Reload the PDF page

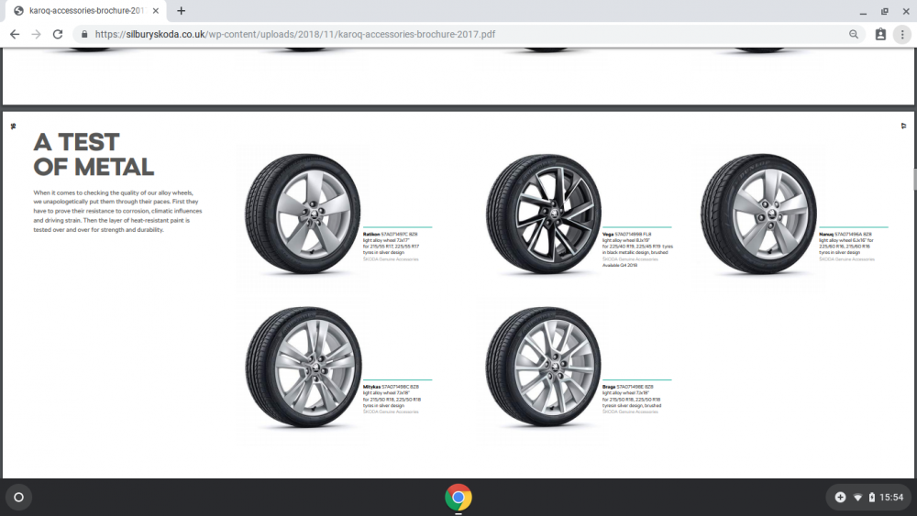(57, 35)
